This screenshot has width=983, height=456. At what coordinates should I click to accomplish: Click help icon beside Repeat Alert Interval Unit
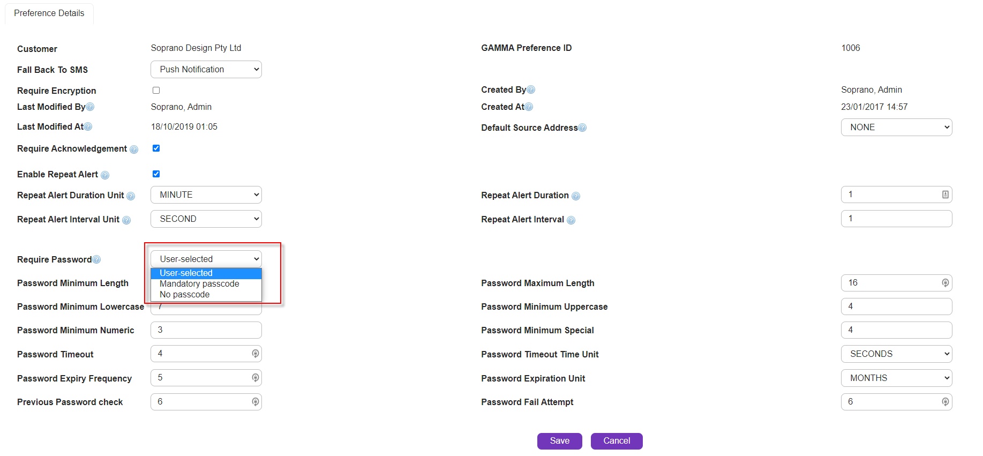[126, 220]
